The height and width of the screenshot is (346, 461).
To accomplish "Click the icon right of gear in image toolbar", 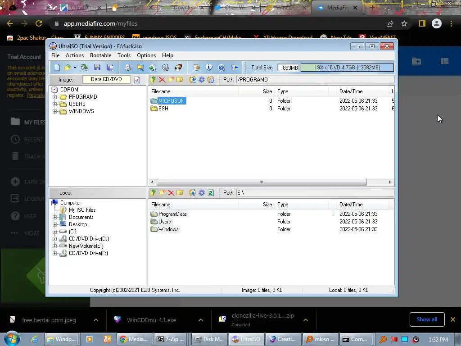I will (x=211, y=80).
